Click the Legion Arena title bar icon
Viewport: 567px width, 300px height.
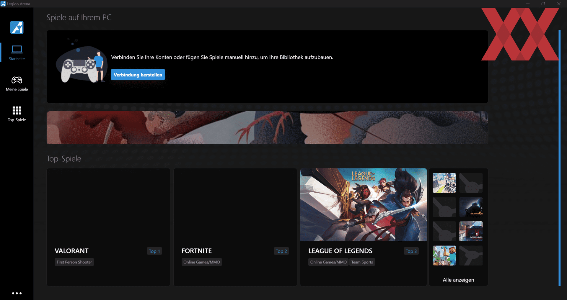click(3, 4)
